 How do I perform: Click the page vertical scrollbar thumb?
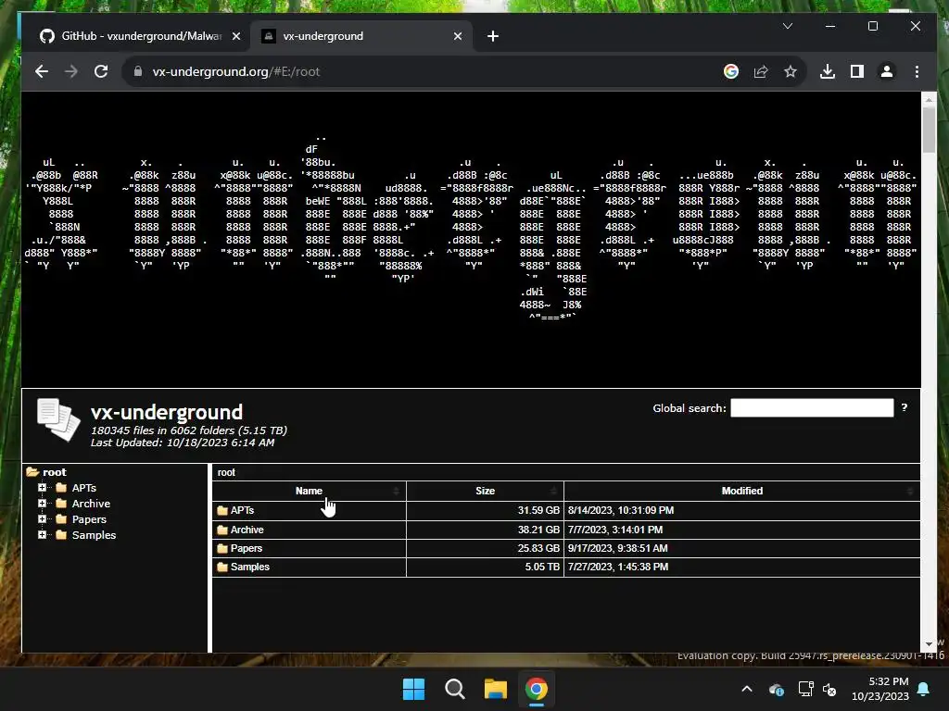(929, 130)
